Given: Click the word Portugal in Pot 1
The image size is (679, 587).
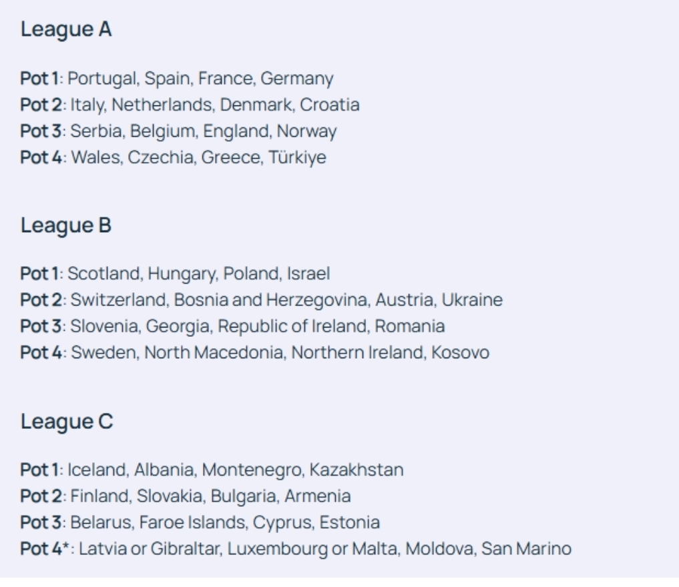Looking at the screenshot, I should pyautogui.click(x=100, y=79).
